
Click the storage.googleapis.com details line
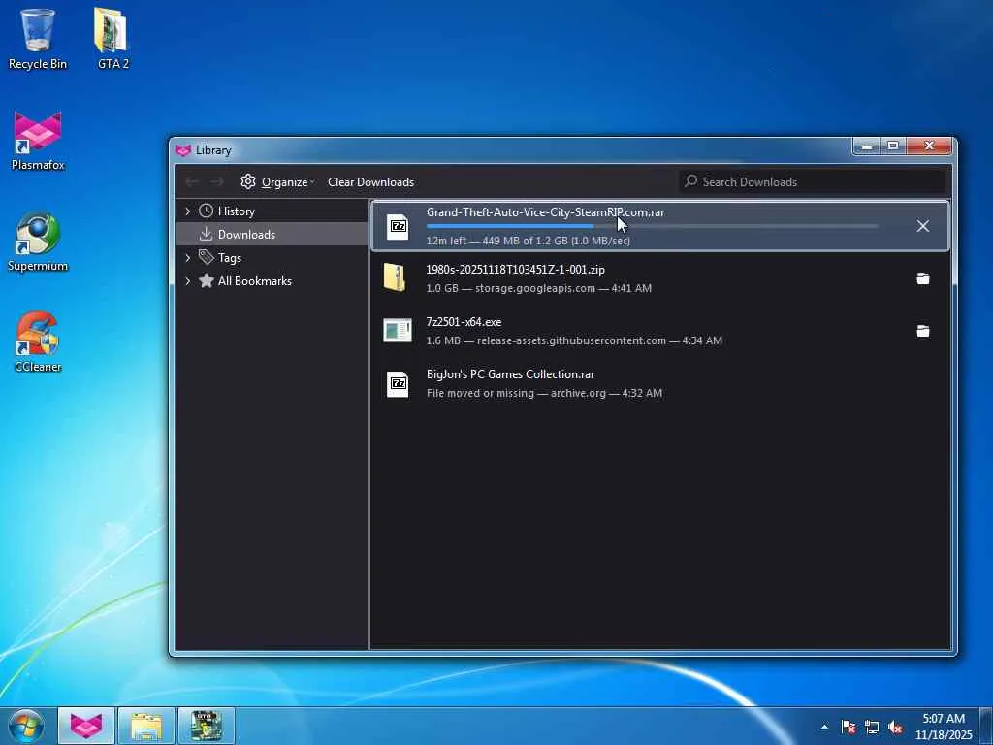pos(539,288)
